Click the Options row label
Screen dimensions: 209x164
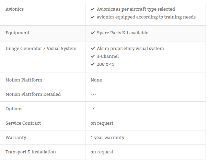(14, 109)
